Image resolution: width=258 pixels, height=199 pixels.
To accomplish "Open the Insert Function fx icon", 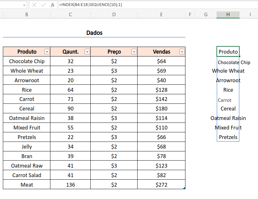I will [x=53, y=5].
